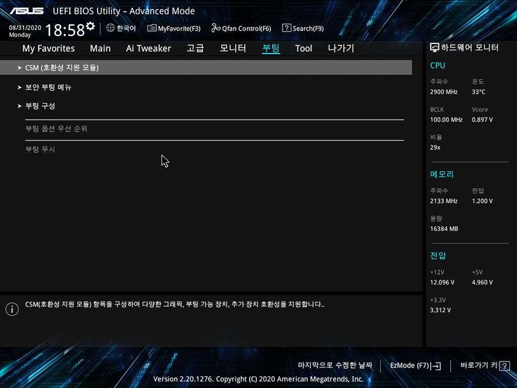Click the 29x ratio value
This screenshot has width=517, height=388.
[x=435, y=148]
